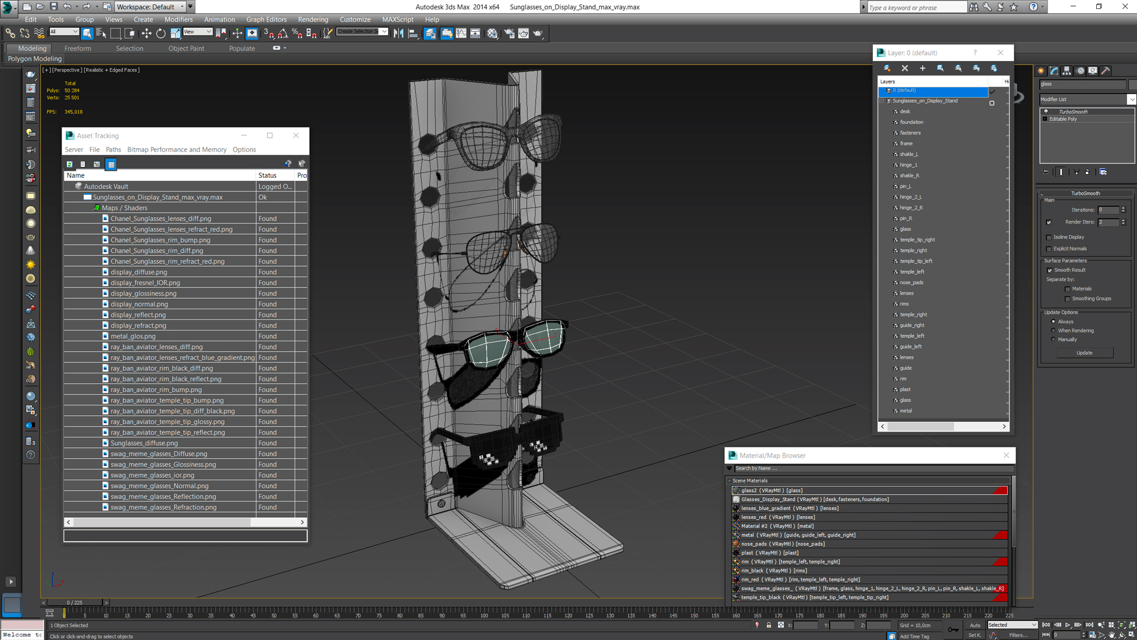Enable the Isoline Display checkbox
The image size is (1137, 640).
pyautogui.click(x=1049, y=237)
